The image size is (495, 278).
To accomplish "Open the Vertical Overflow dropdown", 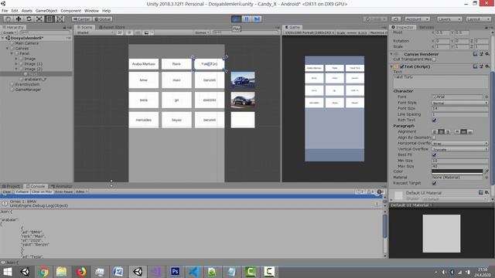I will (x=459, y=149).
